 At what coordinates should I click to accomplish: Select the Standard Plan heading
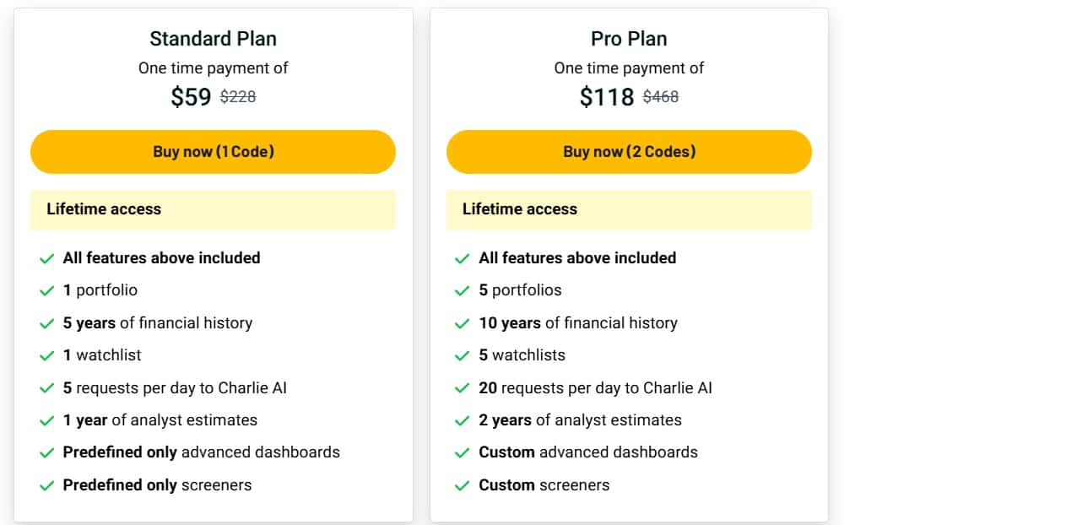pos(213,38)
